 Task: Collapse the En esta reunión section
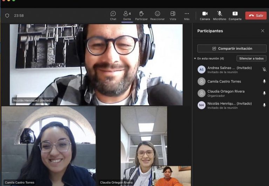[195, 58]
